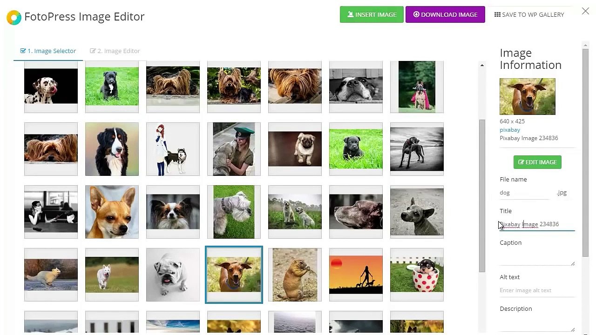Choose the dog wearing a pink cape
The height and width of the screenshot is (335, 596).
pos(417,87)
